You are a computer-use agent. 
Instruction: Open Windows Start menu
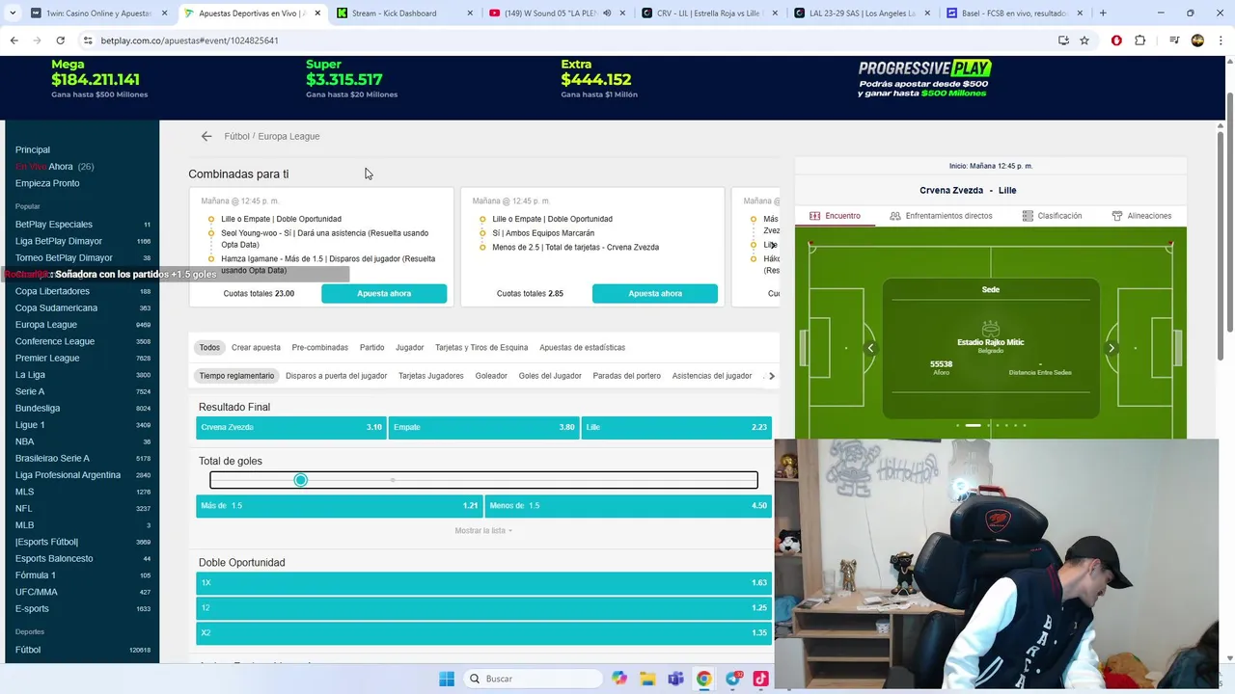447,679
